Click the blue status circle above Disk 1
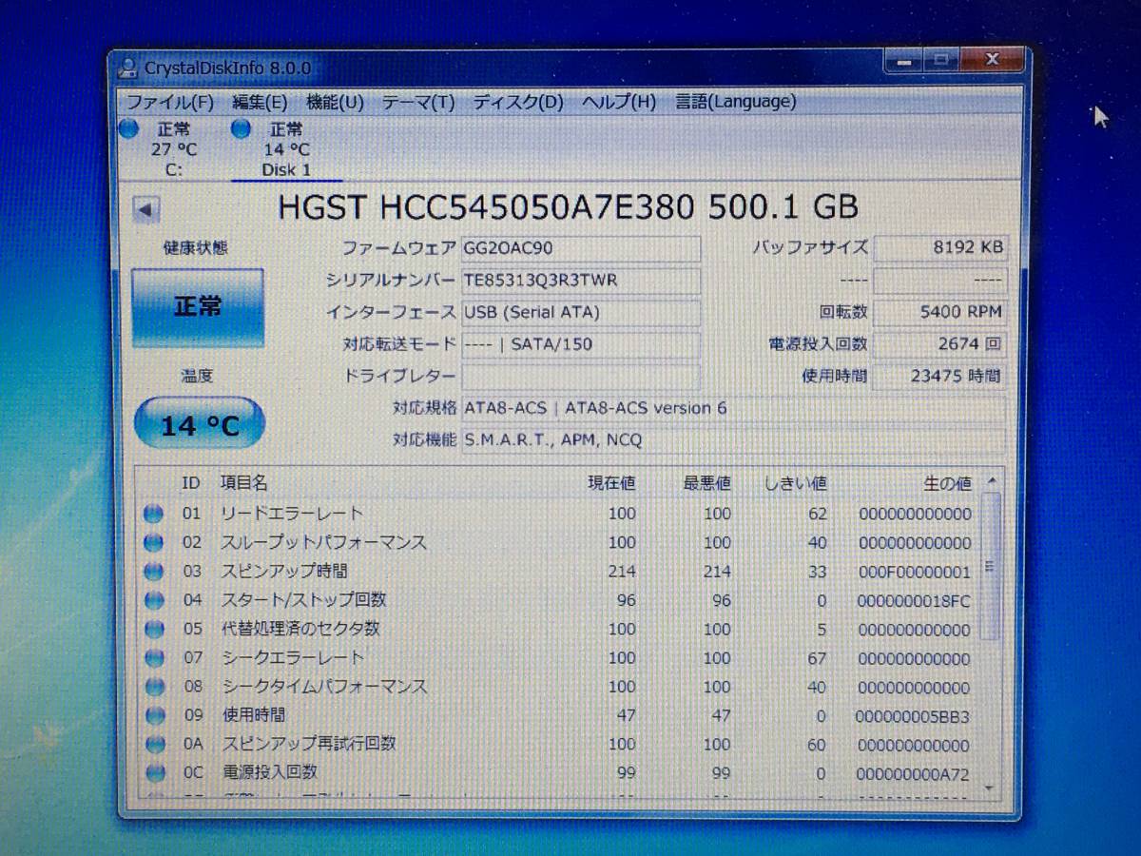 [242, 129]
